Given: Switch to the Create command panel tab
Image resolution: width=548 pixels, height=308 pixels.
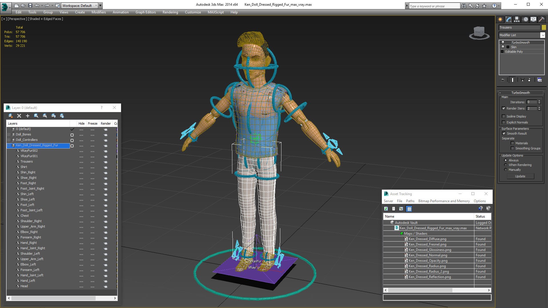Looking at the screenshot, I should pos(500,19).
